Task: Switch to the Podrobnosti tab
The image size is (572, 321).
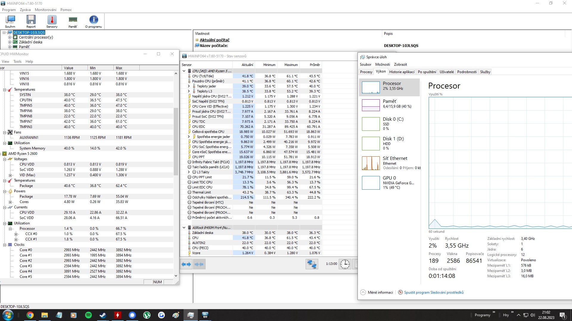Action: 467,72
